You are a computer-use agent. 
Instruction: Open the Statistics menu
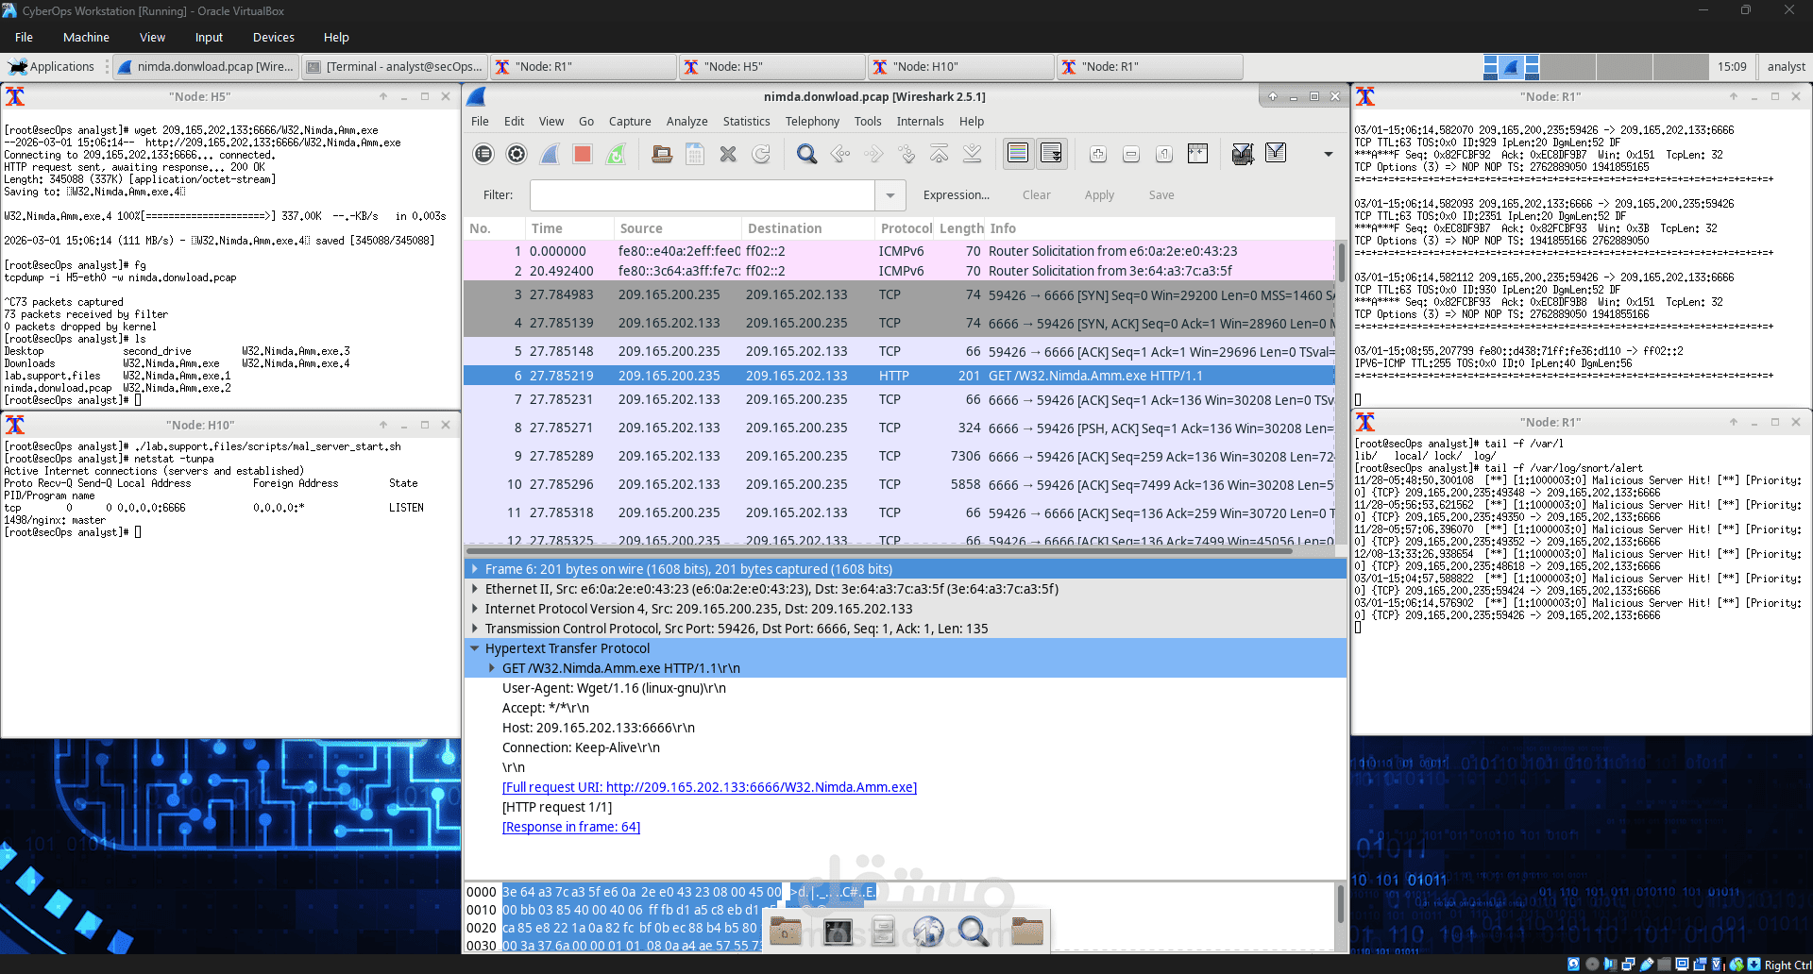click(x=746, y=121)
